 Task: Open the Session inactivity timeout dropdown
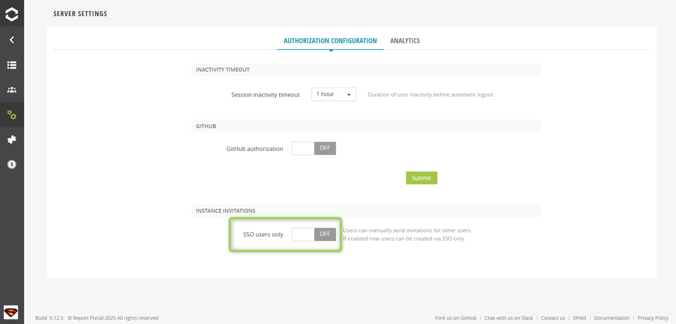[334, 94]
